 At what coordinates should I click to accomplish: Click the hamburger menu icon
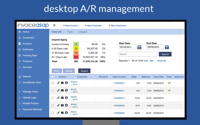54,25
